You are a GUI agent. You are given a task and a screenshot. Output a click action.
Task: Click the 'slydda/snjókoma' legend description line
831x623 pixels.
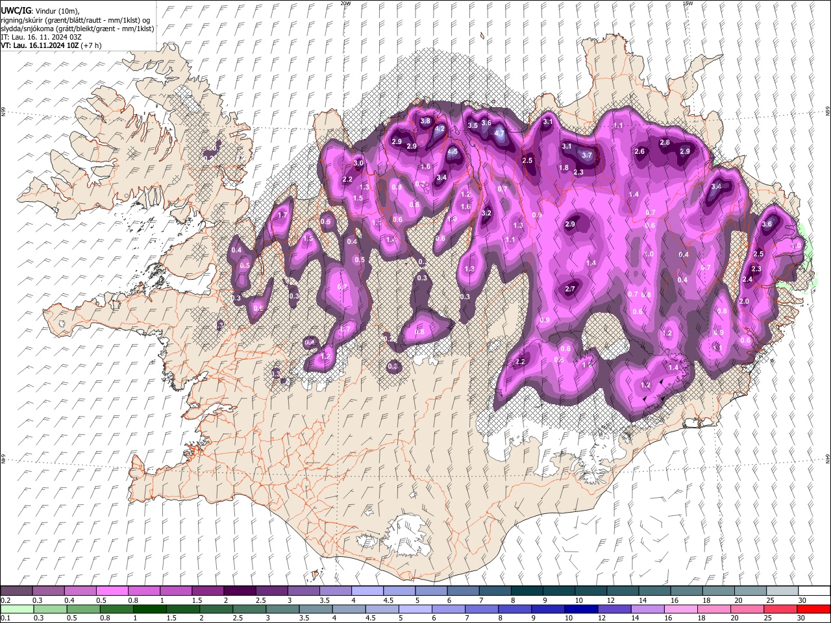(x=77, y=29)
